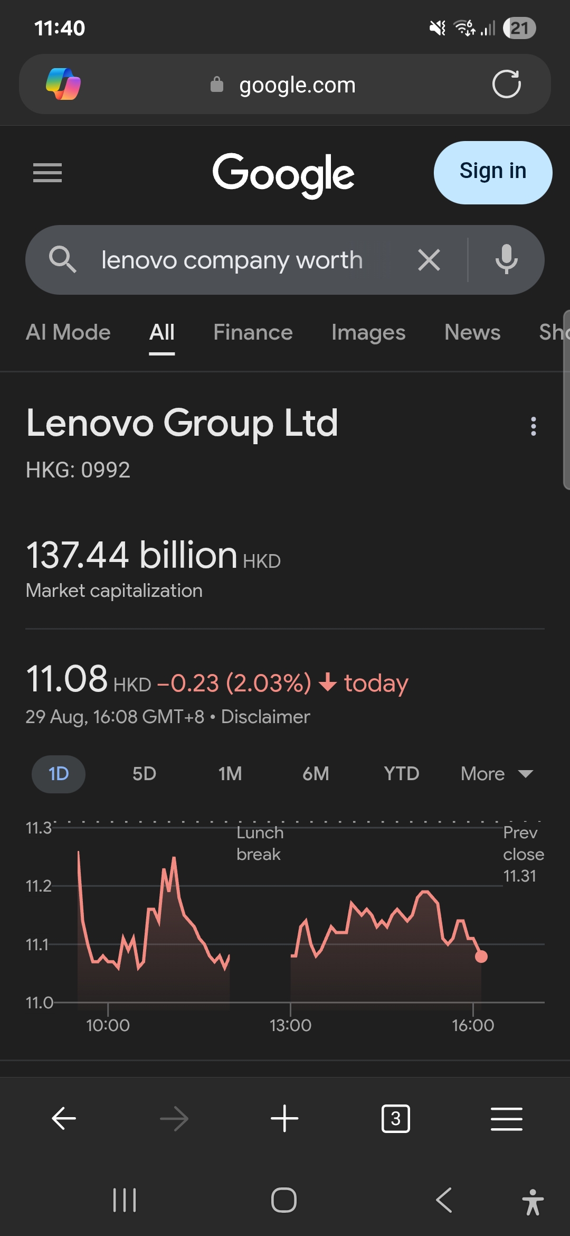Open a new tab with plus icon
Image resolution: width=570 pixels, height=1236 pixels.
284,1118
